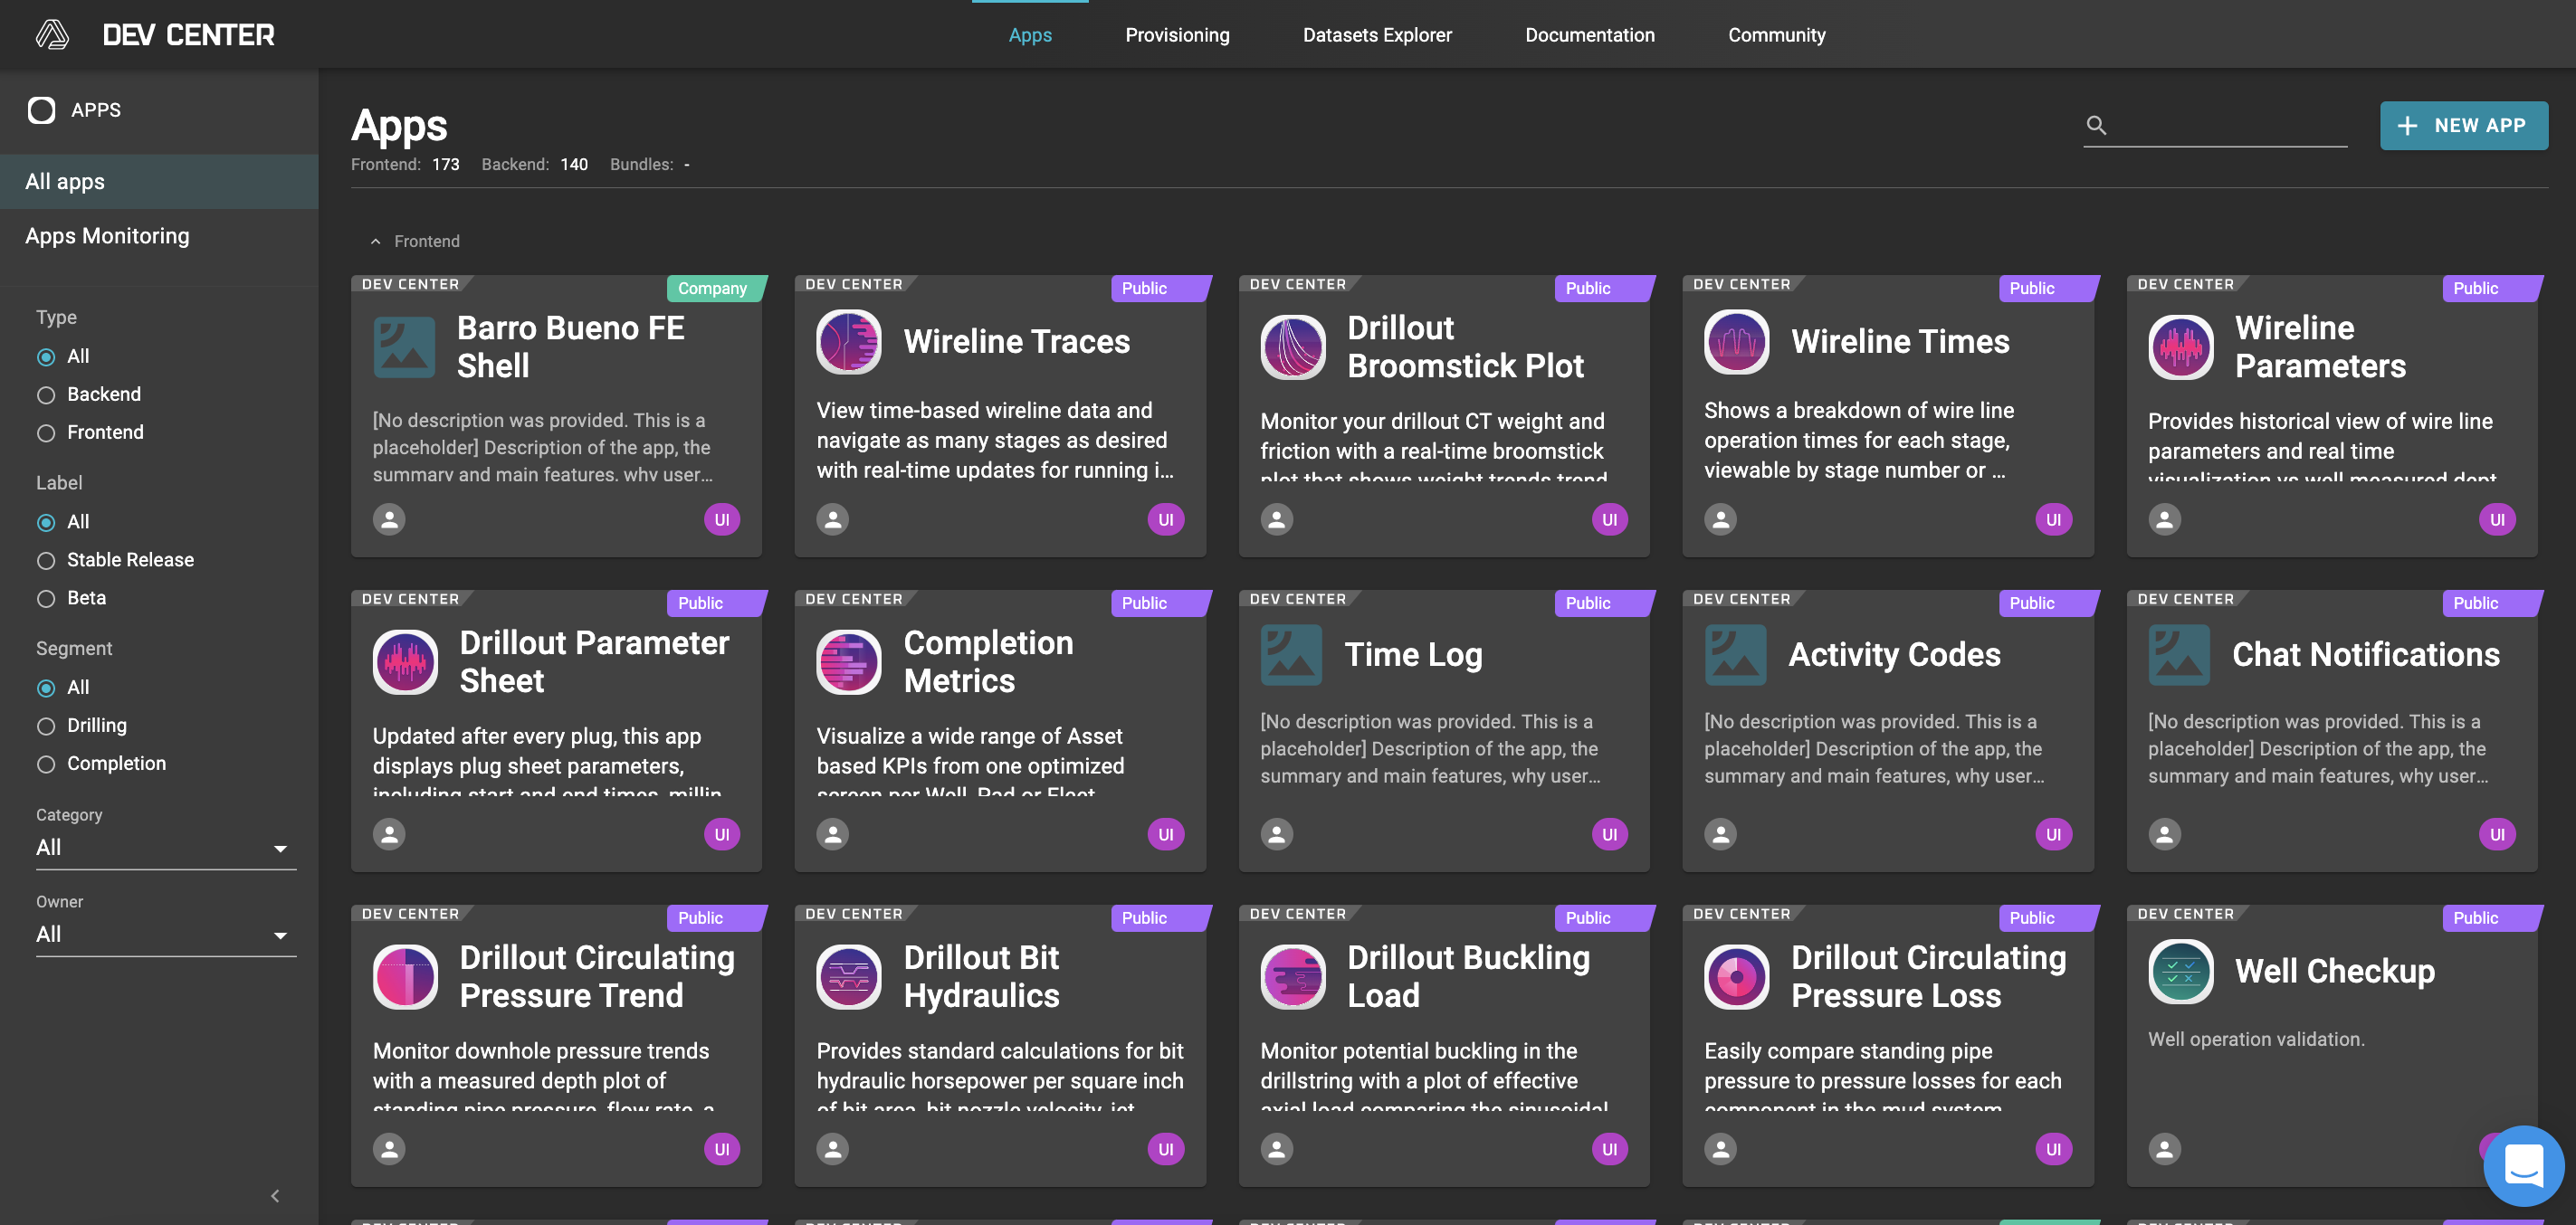Click the NEW APP button

point(2463,126)
